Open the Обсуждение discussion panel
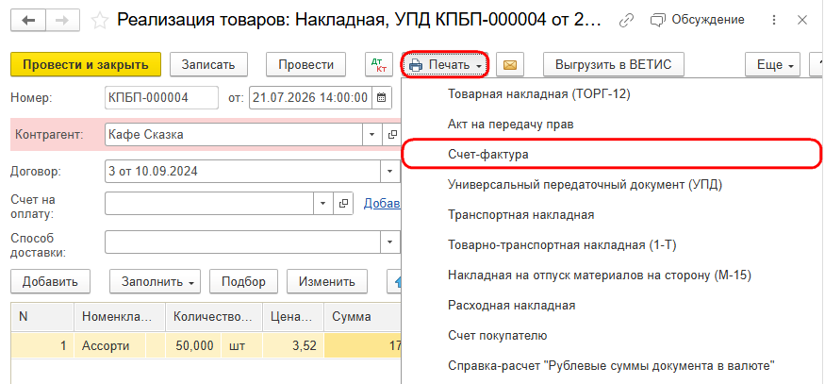The width and height of the screenshot is (825, 384). [698, 20]
